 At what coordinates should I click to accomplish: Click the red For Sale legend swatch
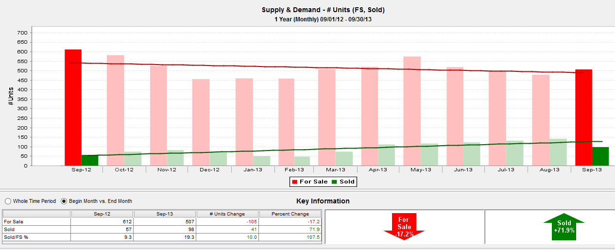tap(294, 182)
